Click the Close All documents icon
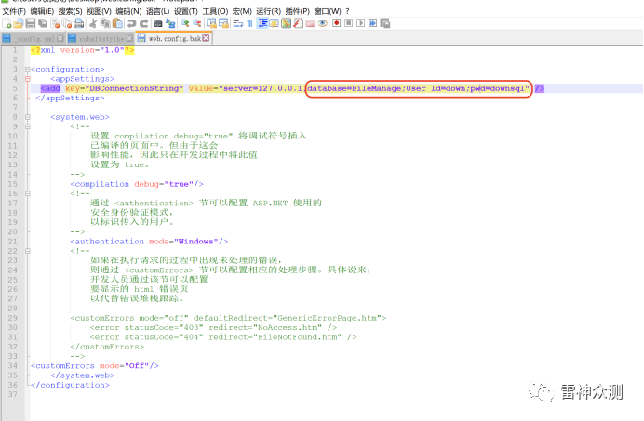The image size is (644, 421). [66, 23]
